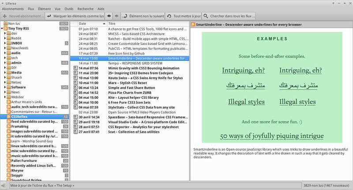This screenshot has height=190, width=353.
Task: Expand the Software folder
Action: pos(5,87)
